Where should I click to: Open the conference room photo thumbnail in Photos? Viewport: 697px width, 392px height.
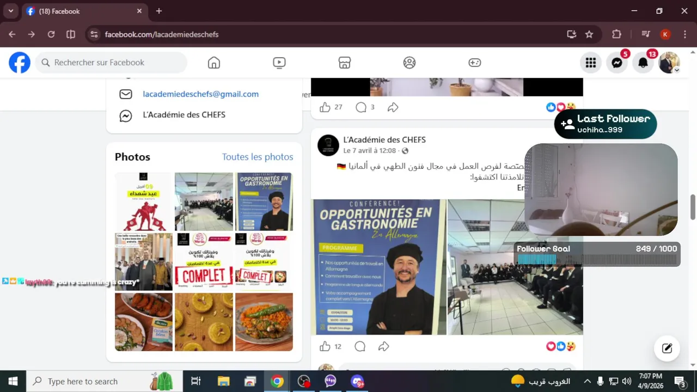click(204, 201)
